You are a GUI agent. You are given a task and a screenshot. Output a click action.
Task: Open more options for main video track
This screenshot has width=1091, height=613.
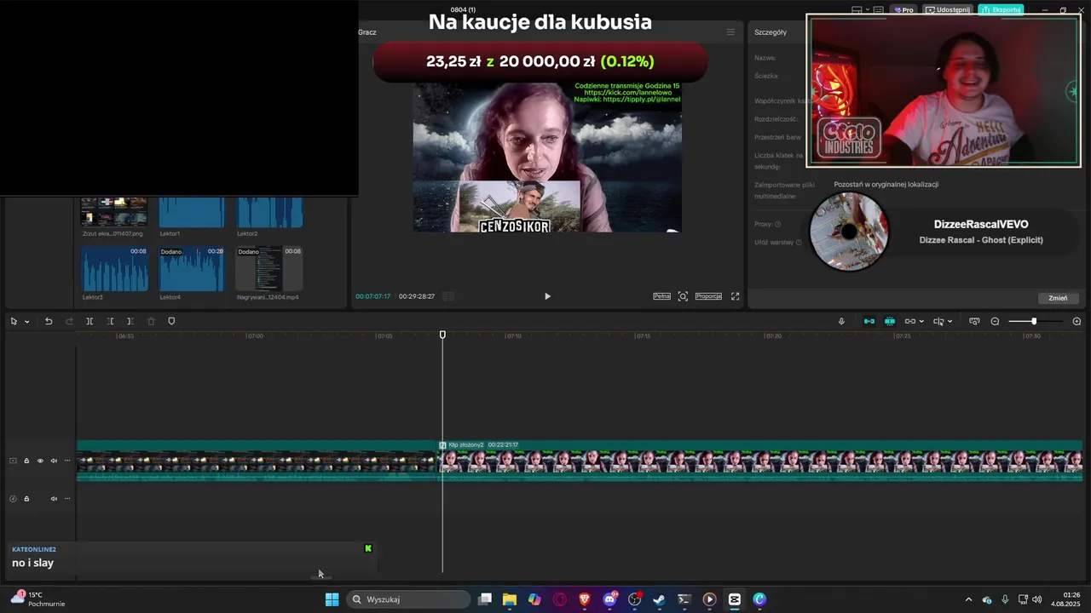[67, 461]
